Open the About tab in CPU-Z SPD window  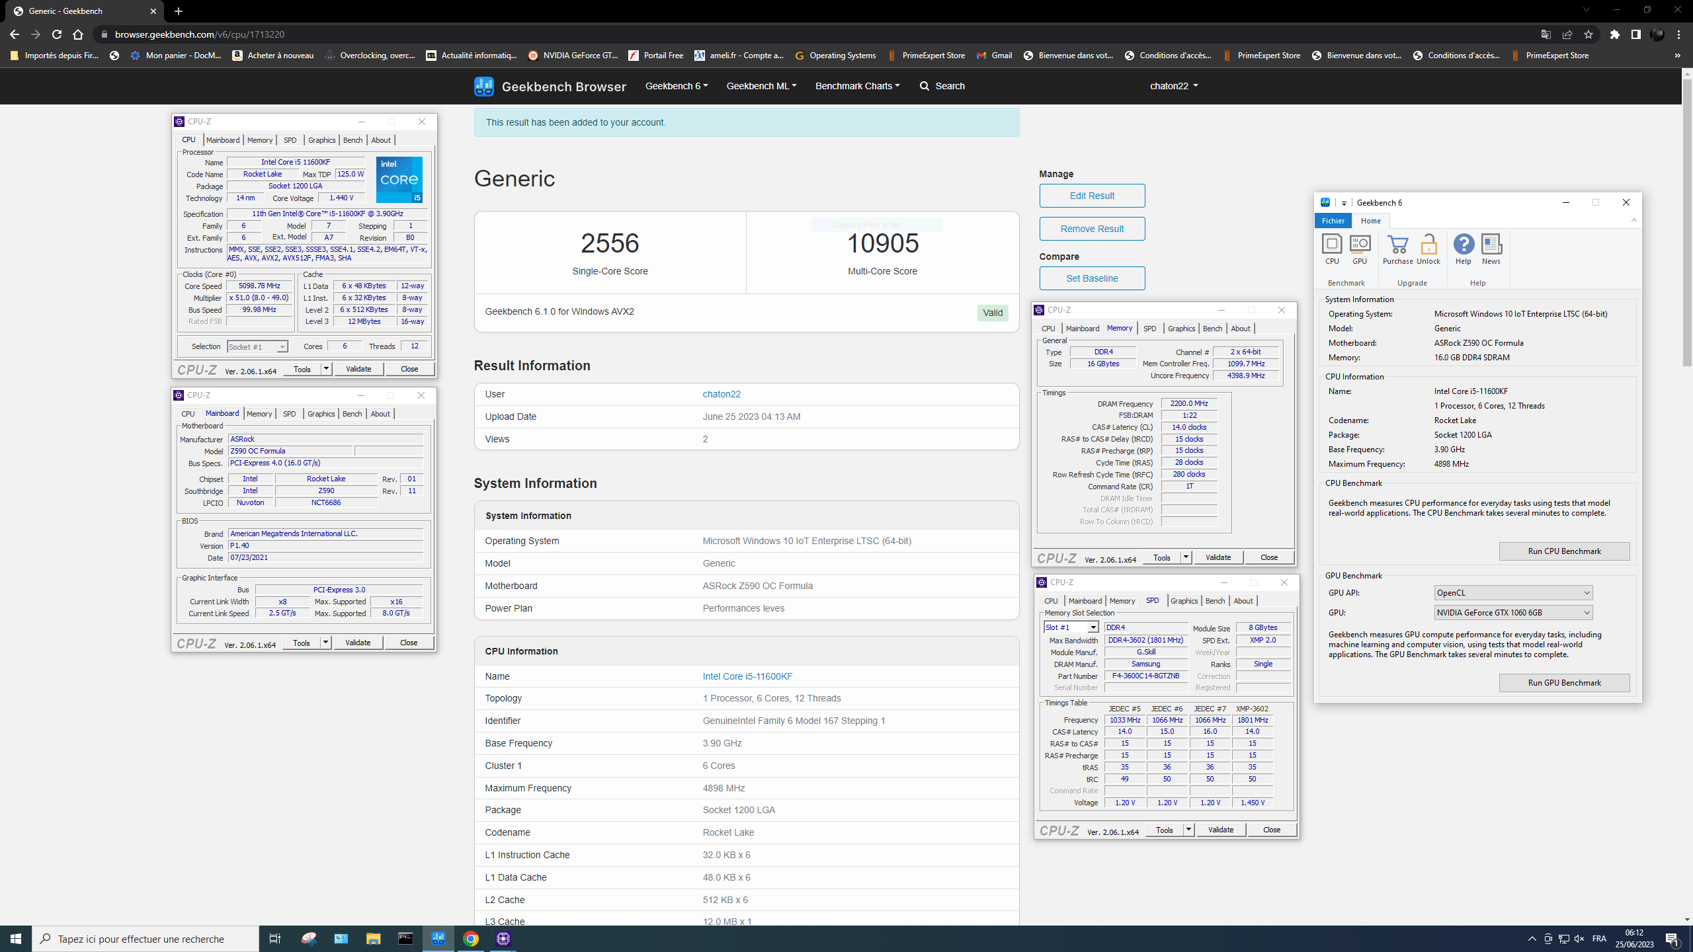coord(1243,601)
